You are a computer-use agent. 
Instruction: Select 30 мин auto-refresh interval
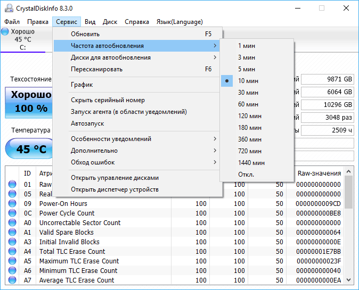(257, 93)
